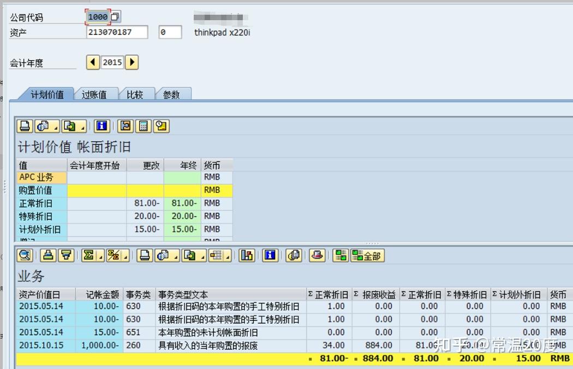The image size is (573, 369).
Task: Go to the previous fiscal year
Action: (93, 62)
